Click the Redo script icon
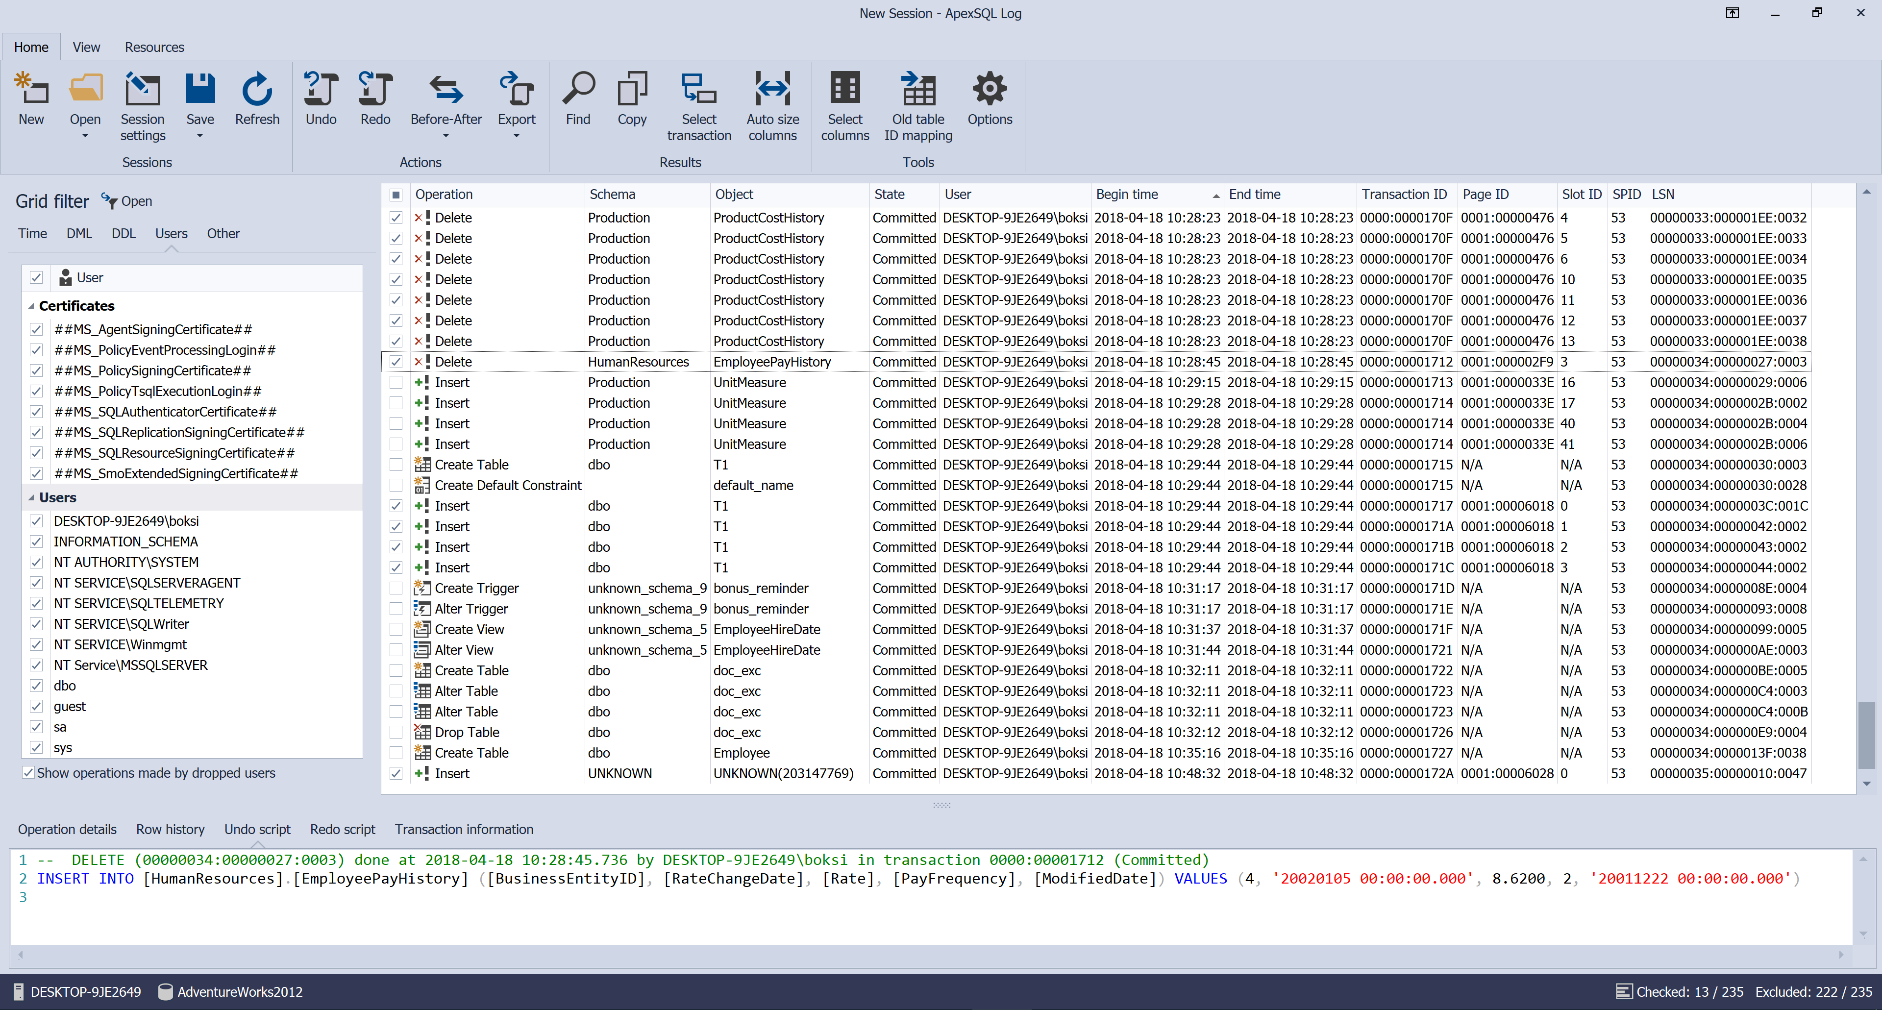The width and height of the screenshot is (1882, 1010). pyautogui.click(x=375, y=88)
